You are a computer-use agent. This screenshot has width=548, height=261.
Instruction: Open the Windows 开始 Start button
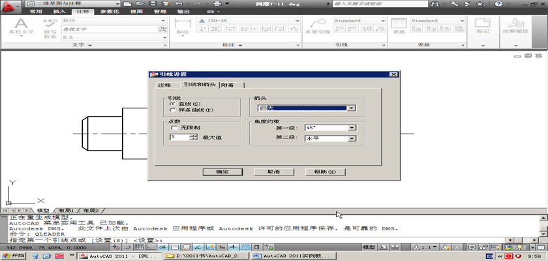(13, 256)
